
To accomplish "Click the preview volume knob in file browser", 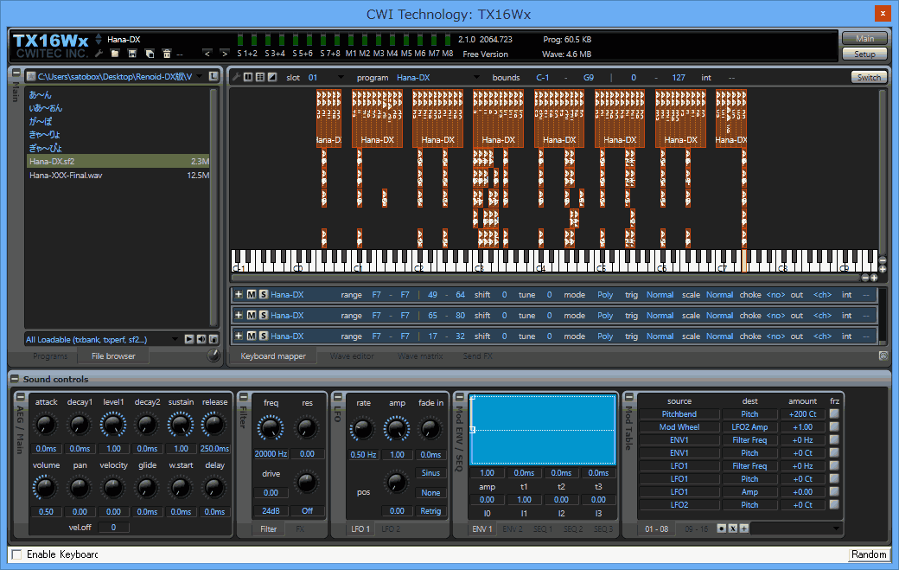I will pyautogui.click(x=214, y=355).
